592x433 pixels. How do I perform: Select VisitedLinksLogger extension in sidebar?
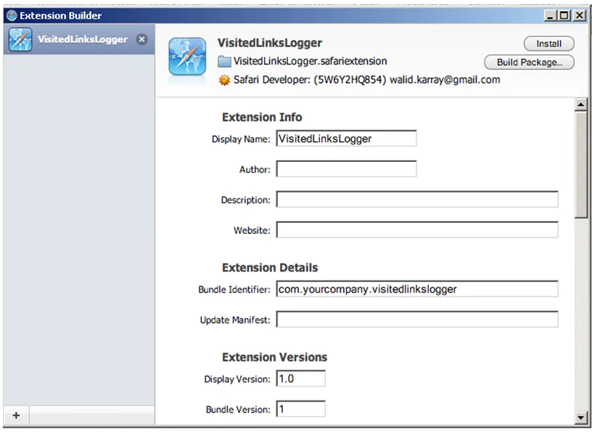(x=79, y=40)
